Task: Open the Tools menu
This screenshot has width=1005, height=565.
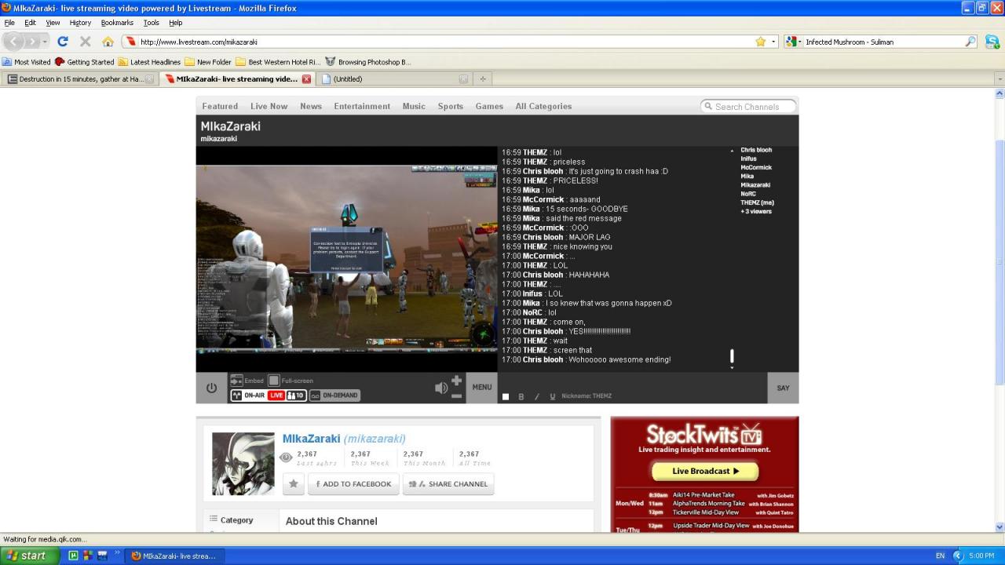Action: coord(152,23)
